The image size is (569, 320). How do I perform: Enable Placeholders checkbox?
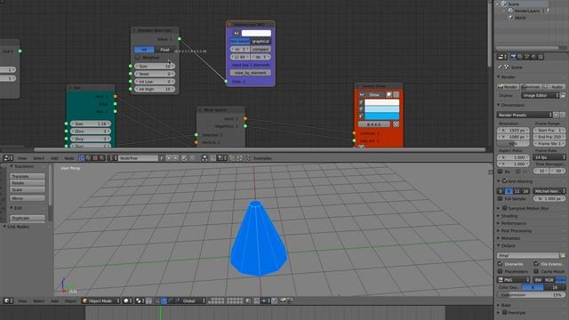500,271
